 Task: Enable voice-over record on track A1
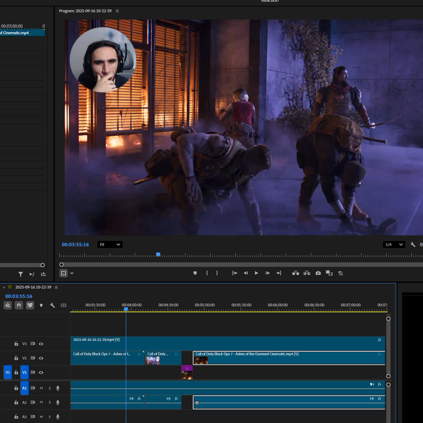pyautogui.click(x=58, y=388)
